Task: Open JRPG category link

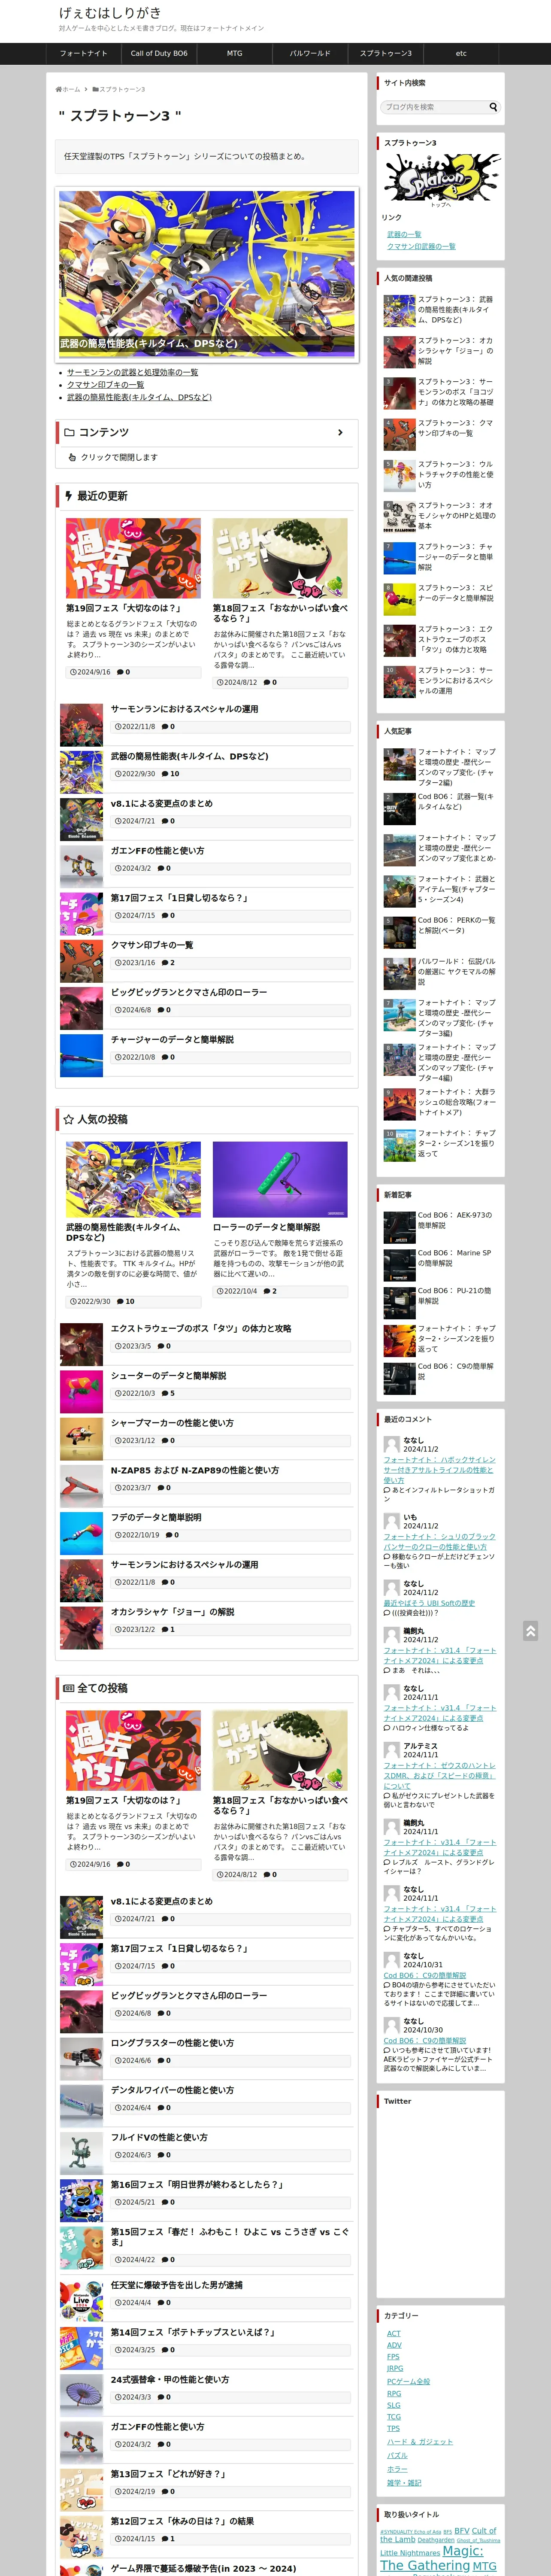Action: point(395,2368)
